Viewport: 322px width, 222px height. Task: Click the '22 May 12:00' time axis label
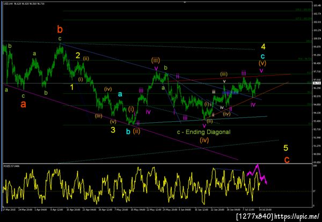click(155, 210)
